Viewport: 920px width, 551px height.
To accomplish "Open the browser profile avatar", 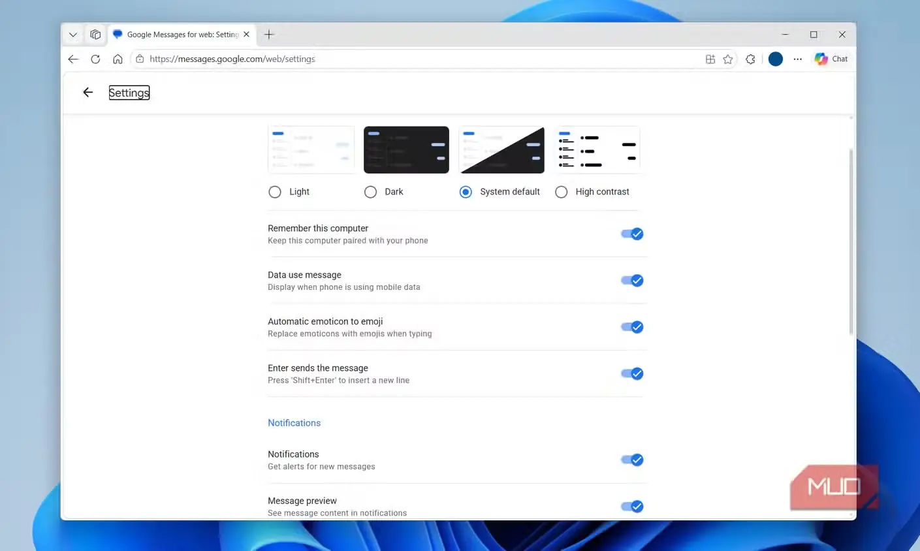I will click(x=776, y=59).
